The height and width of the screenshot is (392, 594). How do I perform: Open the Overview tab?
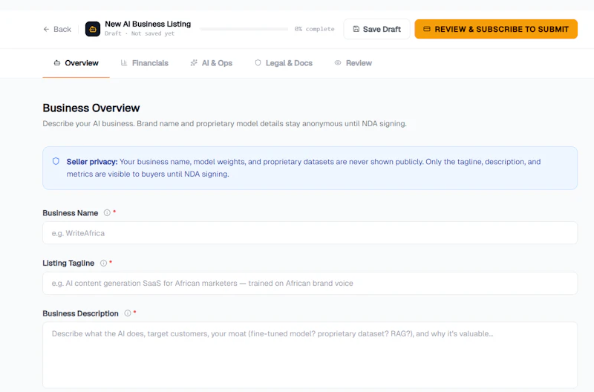coord(76,63)
